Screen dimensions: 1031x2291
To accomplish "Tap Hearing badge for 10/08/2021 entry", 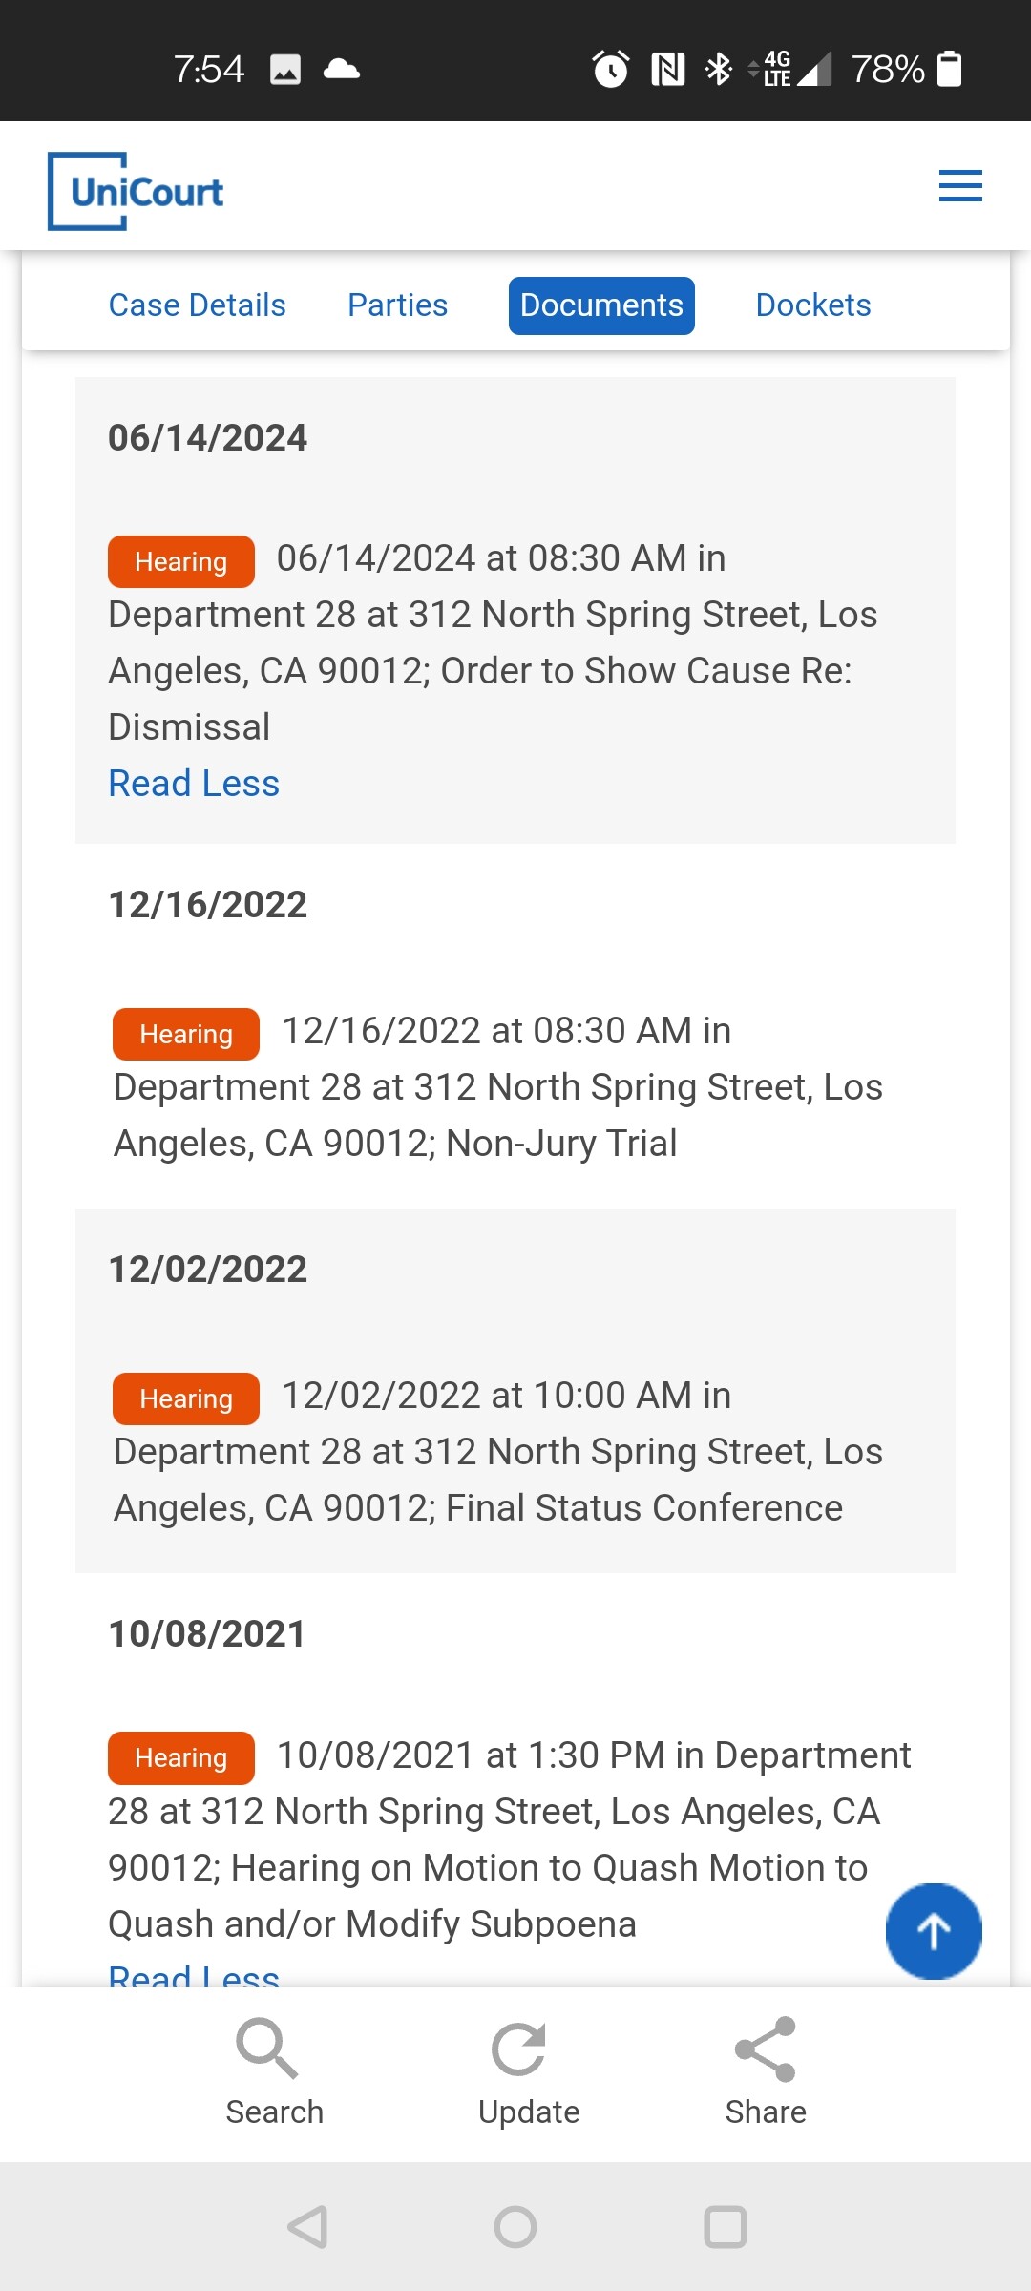I will [180, 1757].
